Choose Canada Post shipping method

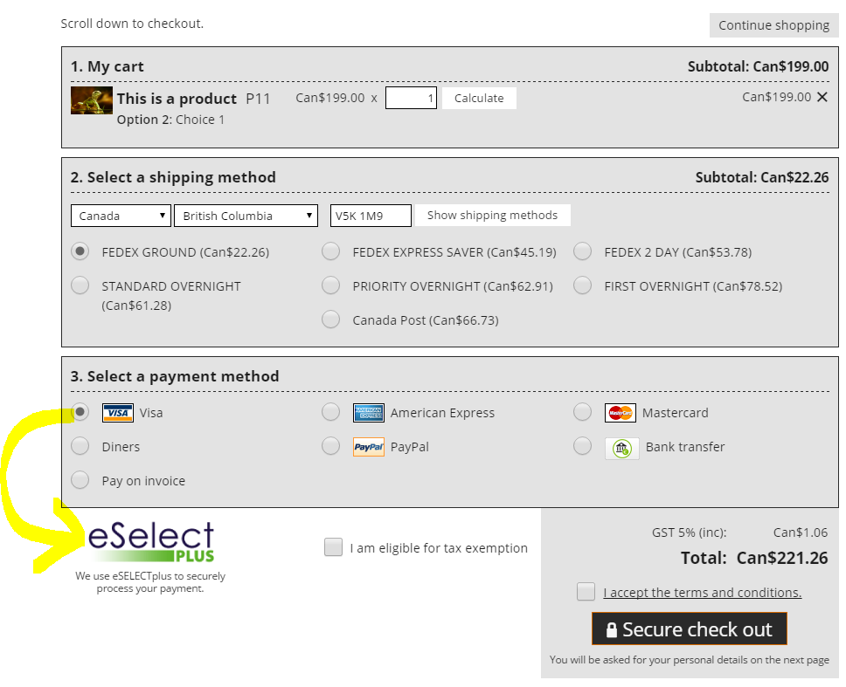pos(330,319)
